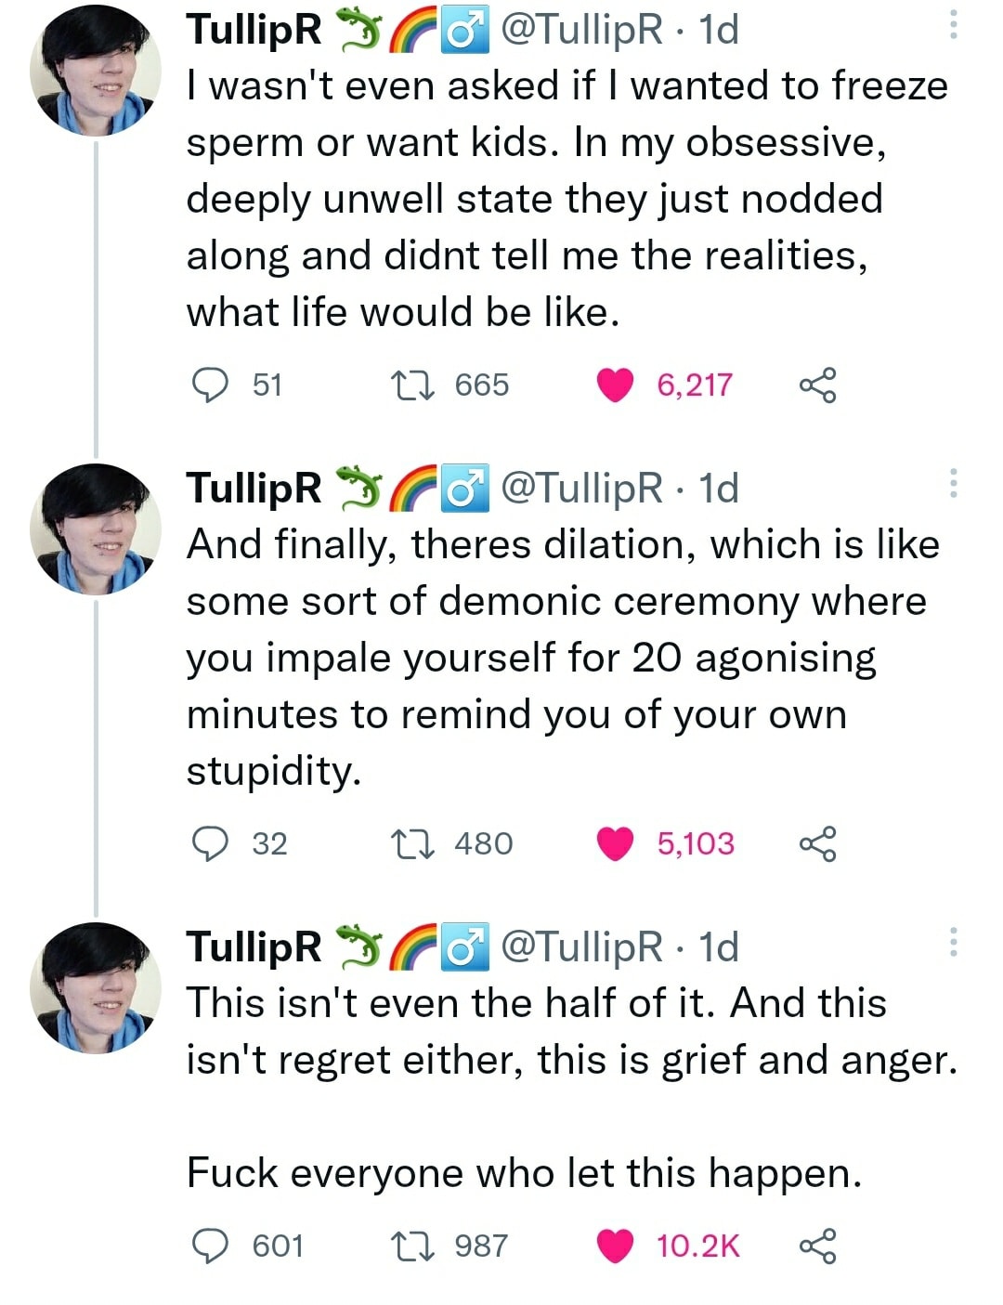Share the dilation tweet
Image resolution: width=1003 pixels, height=1305 pixels.
point(817,843)
